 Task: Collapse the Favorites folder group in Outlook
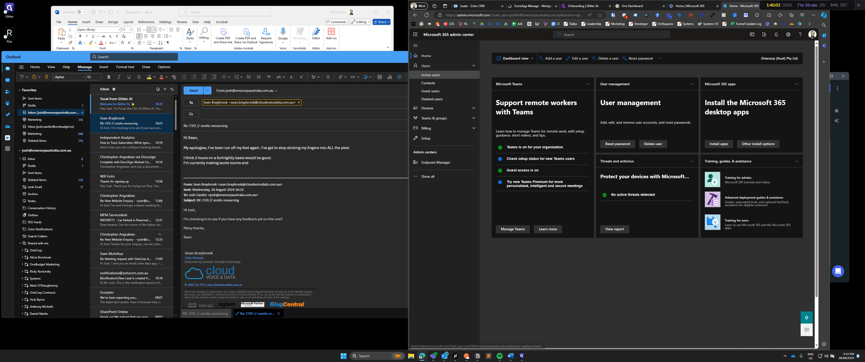point(20,90)
